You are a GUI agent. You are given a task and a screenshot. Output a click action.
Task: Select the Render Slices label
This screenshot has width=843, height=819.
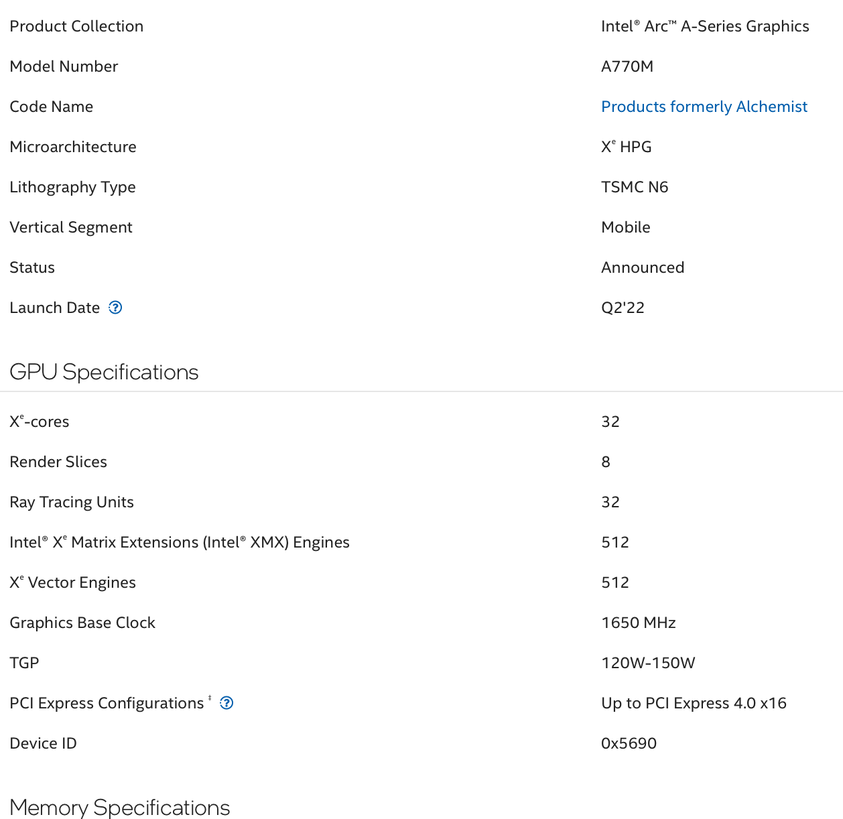[58, 462]
